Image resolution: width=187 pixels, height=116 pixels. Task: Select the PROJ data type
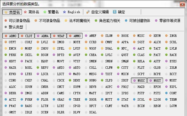pyautogui.click(x=123, y=87)
